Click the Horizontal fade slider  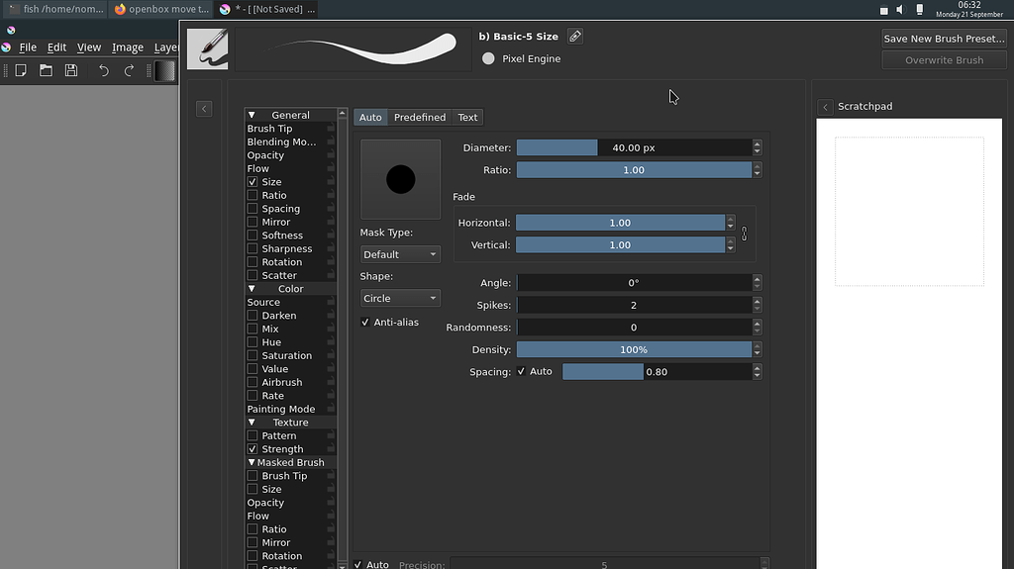click(620, 223)
